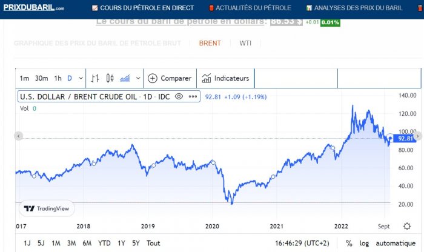This screenshot has width=424, height=252.
Task: Click the left chart scroll arrow
Action: coord(18,136)
